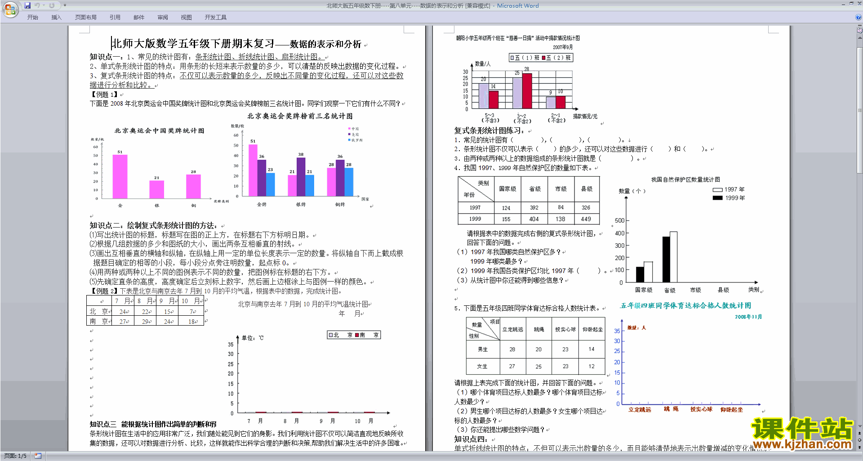Open the 审阅 ribbon tab
The image size is (863, 461).
pos(163,18)
